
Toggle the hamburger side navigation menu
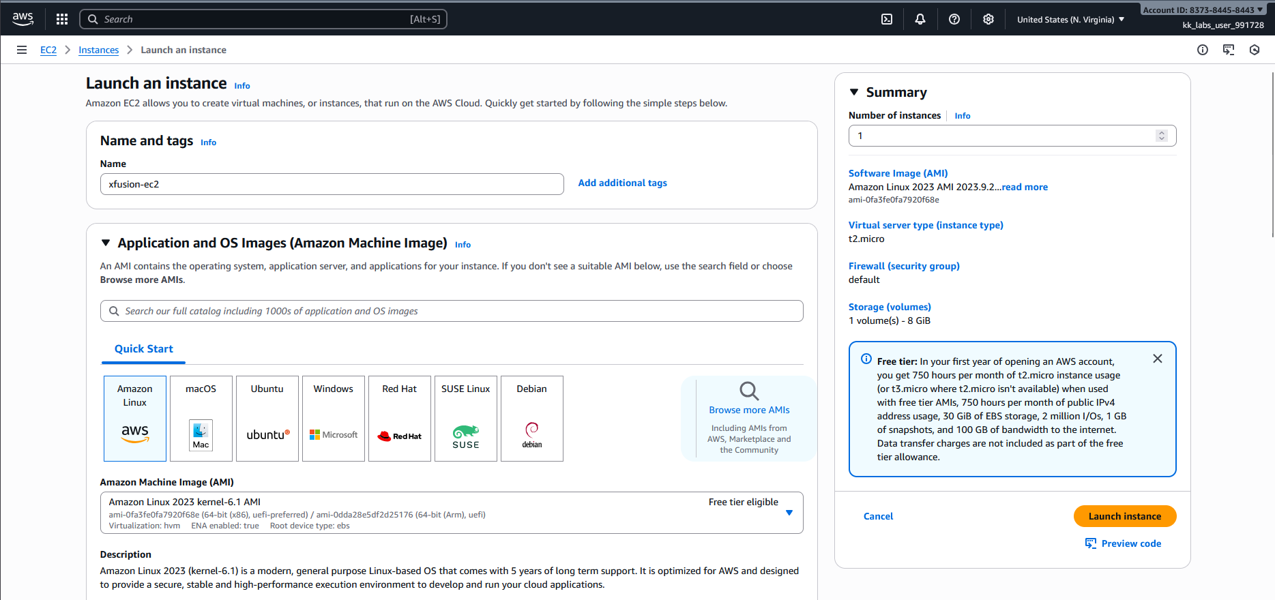(22, 50)
